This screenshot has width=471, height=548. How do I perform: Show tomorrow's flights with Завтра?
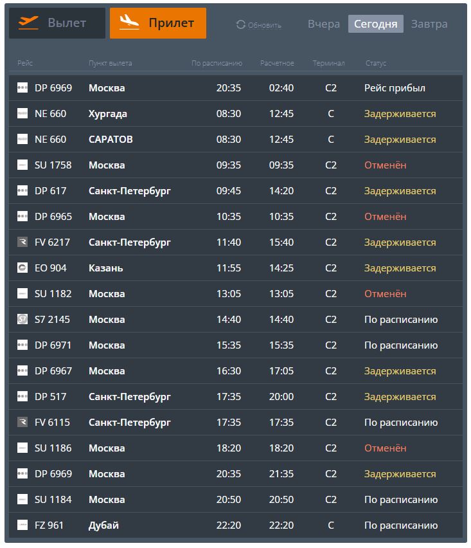point(429,24)
